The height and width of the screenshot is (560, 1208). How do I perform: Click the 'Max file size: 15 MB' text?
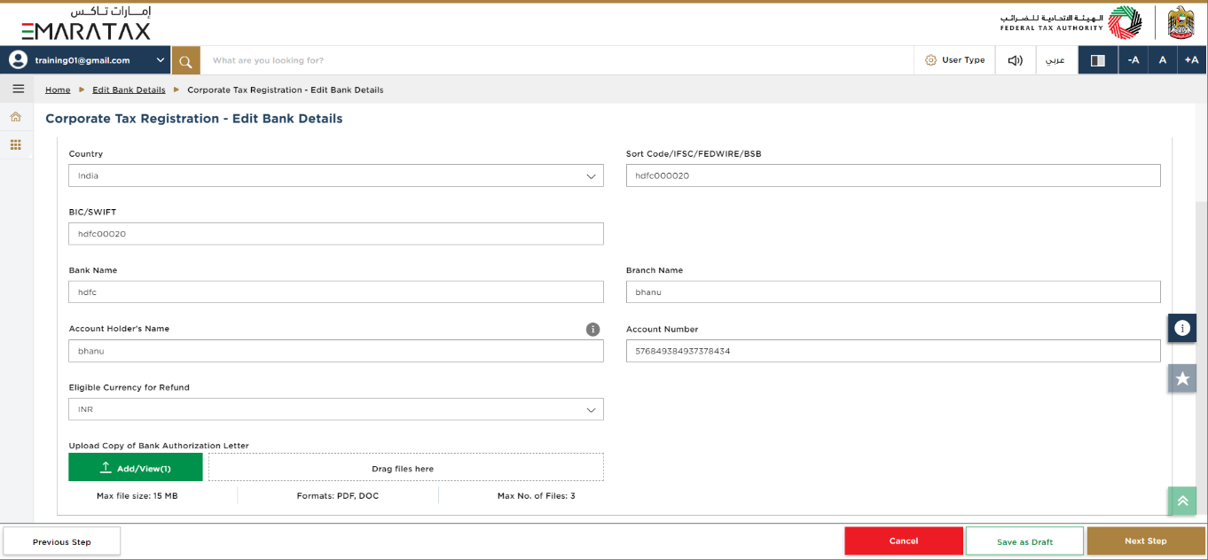point(137,496)
